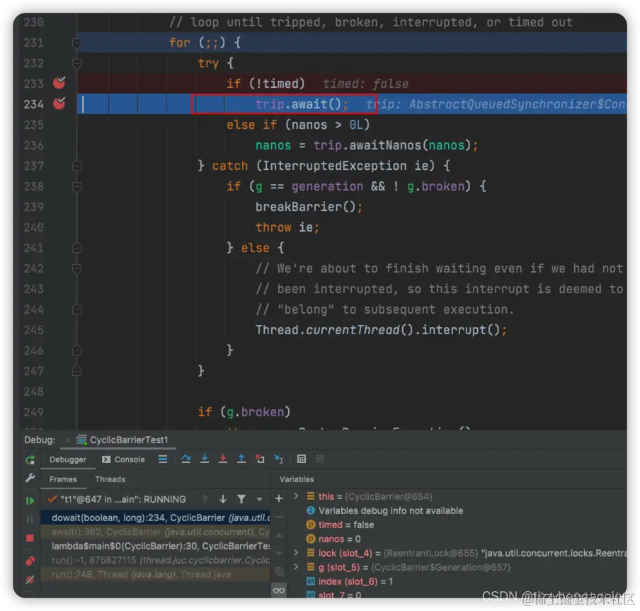640x611 pixels.
Task: Toggle the breakpoint on line 233
Action: click(59, 83)
